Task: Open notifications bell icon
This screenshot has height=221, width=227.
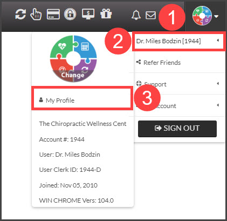Action: pyautogui.click(x=136, y=15)
